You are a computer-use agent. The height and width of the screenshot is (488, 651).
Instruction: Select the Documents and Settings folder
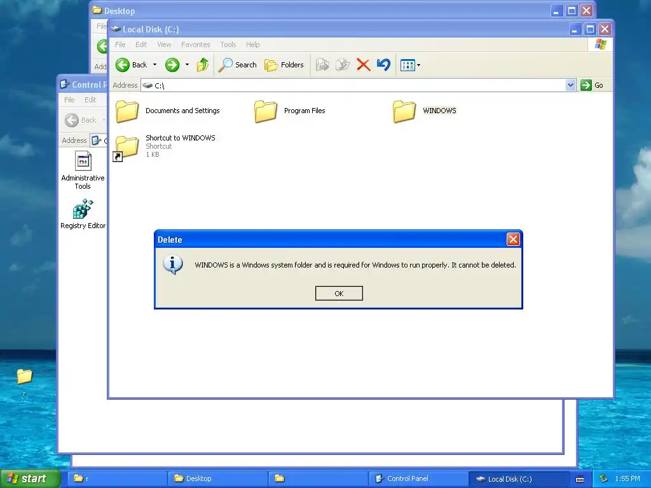[x=168, y=111]
